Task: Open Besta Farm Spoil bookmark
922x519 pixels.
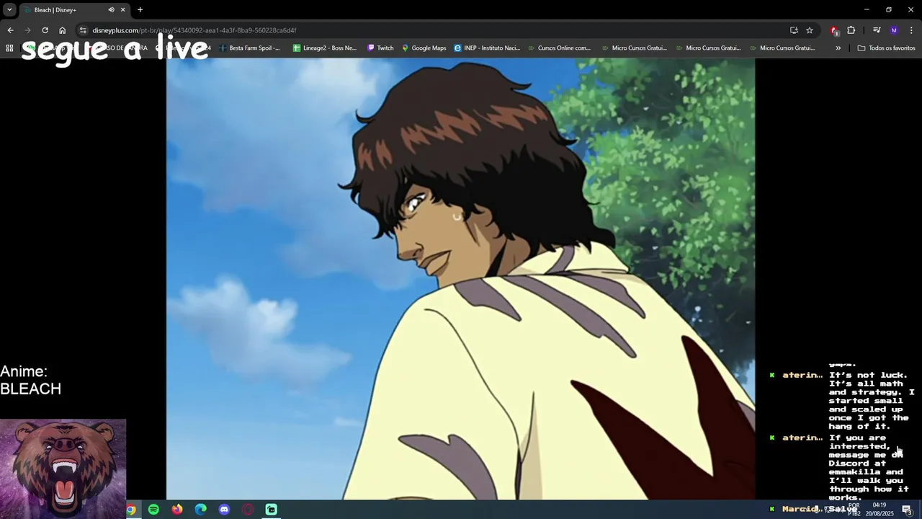Action: (x=249, y=48)
